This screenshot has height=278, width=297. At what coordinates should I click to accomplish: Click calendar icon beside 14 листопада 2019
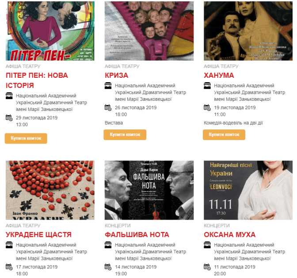click(108, 267)
